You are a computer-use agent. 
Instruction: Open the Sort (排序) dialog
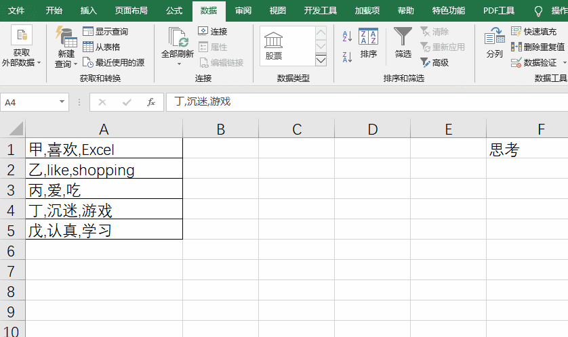pyautogui.click(x=369, y=43)
